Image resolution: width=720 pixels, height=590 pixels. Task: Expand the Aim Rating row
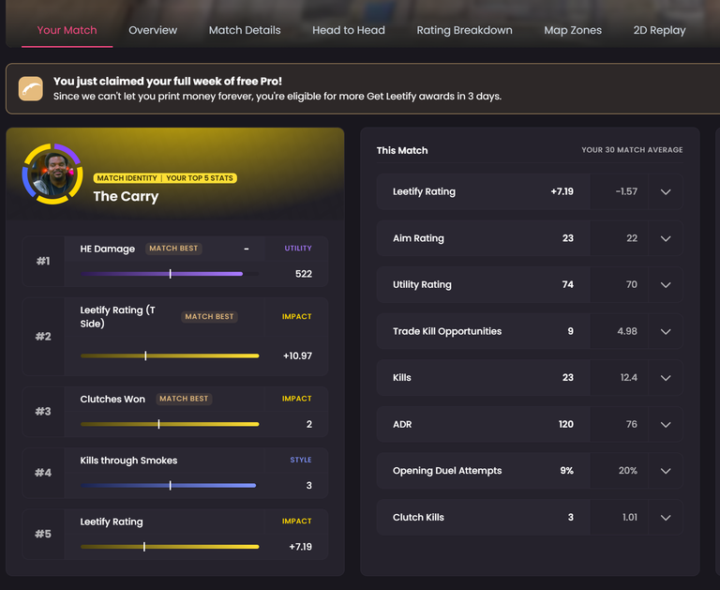click(x=666, y=238)
